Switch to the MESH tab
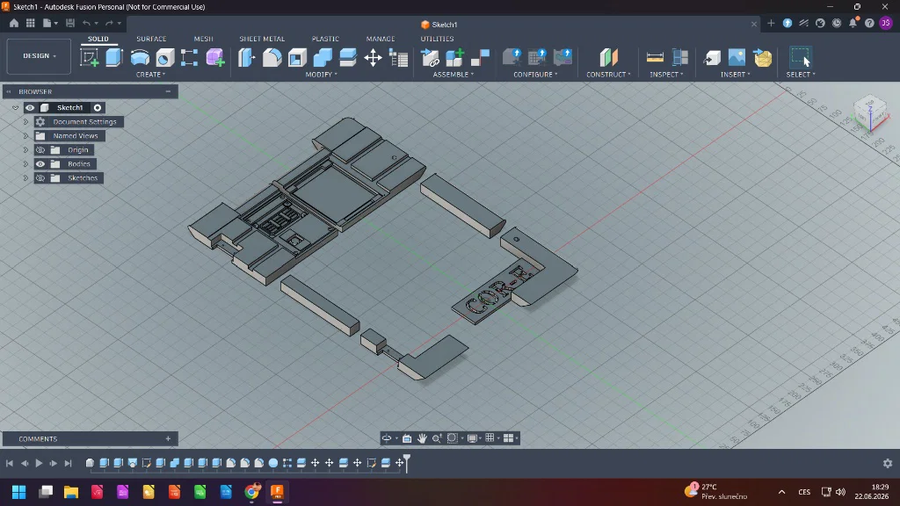The width and height of the screenshot is (900, 506). (203, 39)
